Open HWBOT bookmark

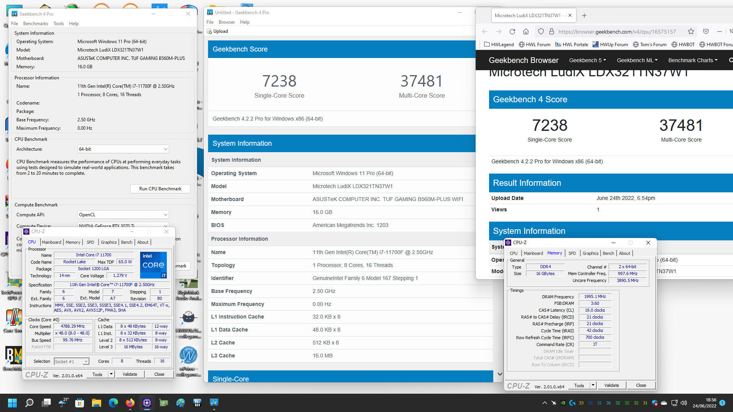pos(683,45)
